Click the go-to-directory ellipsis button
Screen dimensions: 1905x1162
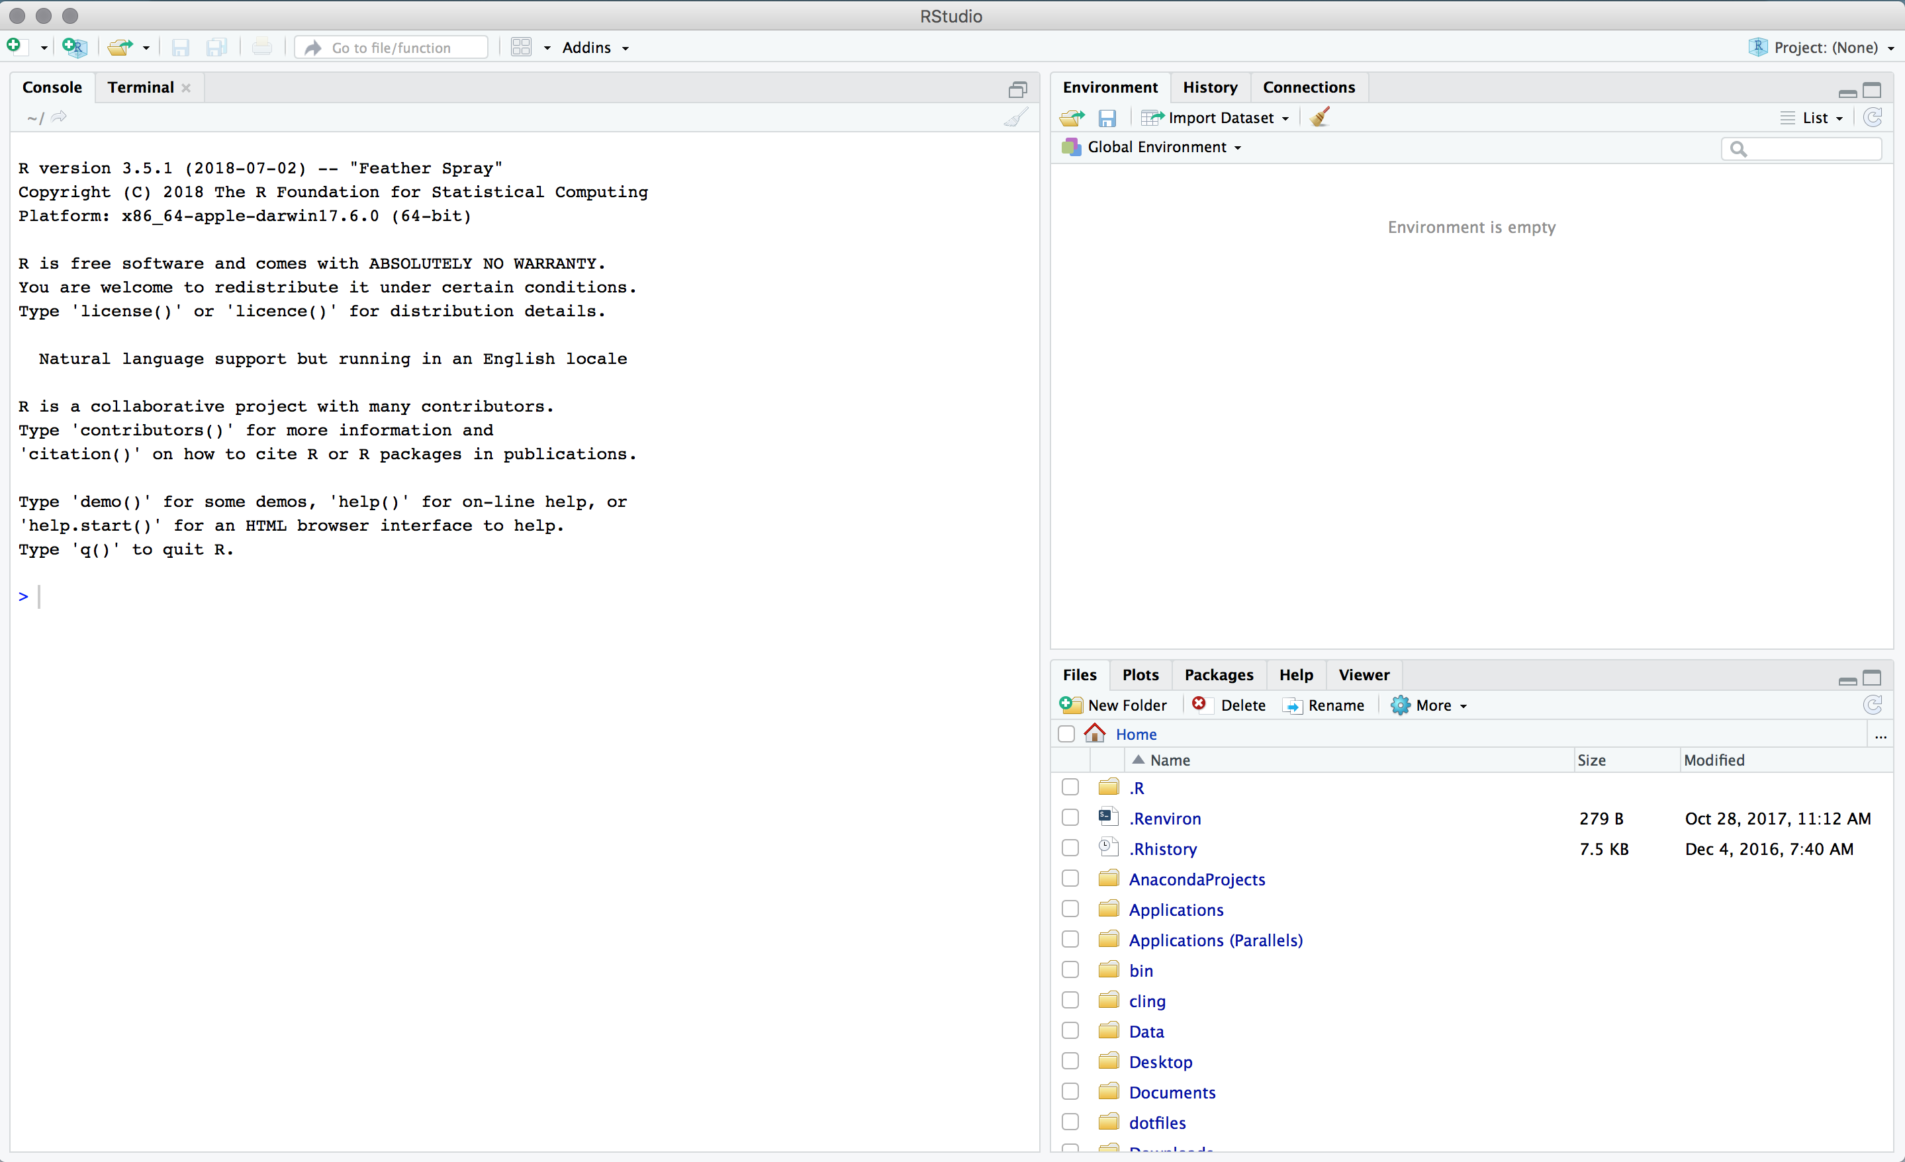1881,735
